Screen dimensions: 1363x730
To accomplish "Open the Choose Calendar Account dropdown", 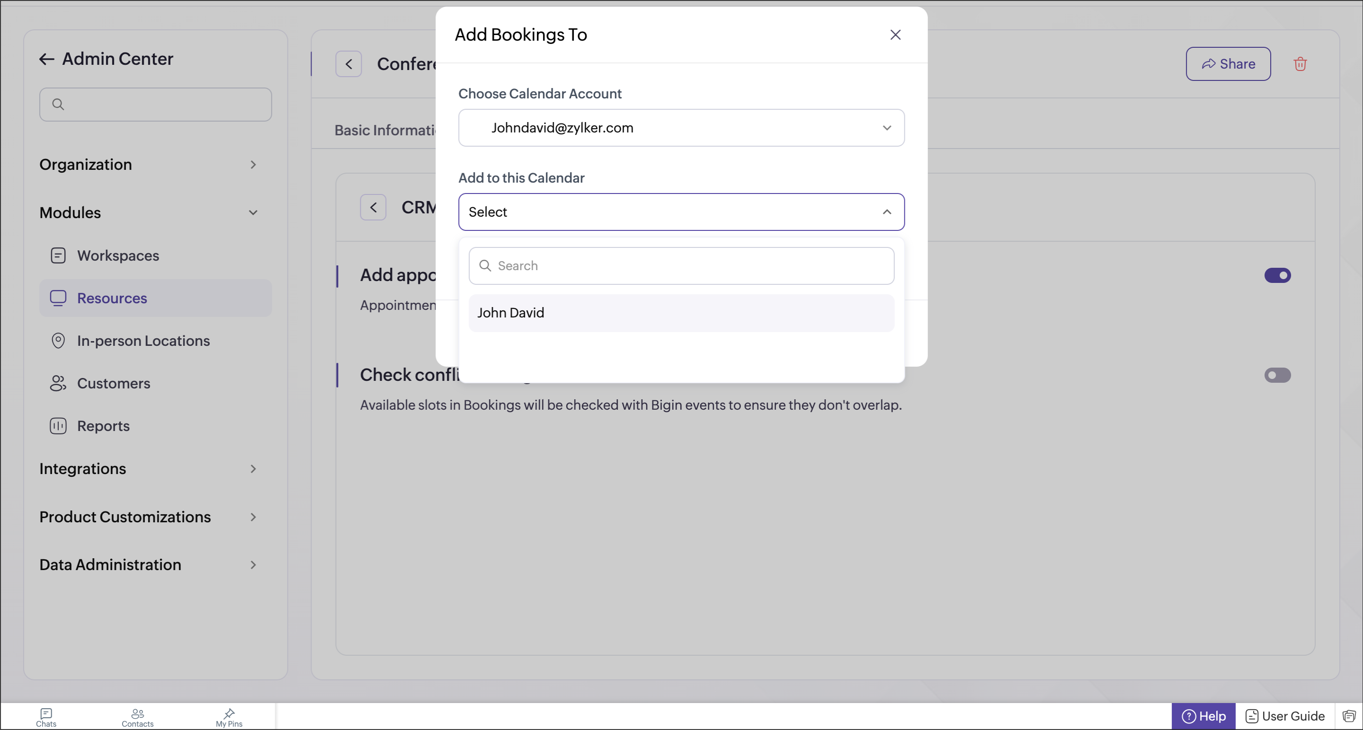I will [681, 128].
